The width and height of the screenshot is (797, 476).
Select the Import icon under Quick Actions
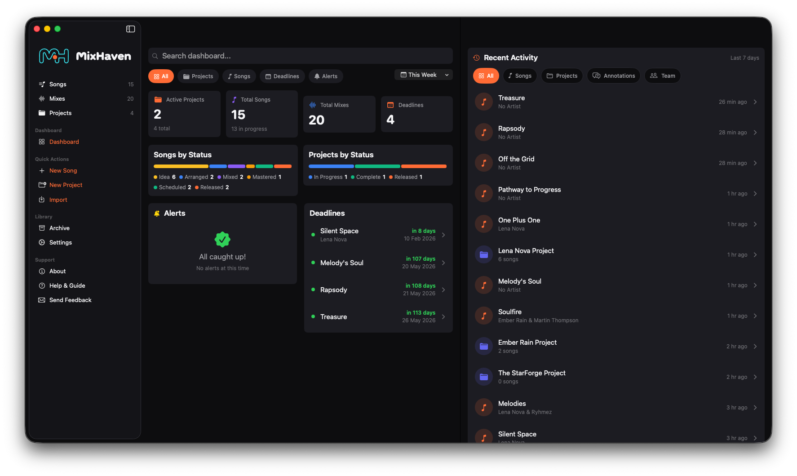(42, 200)
